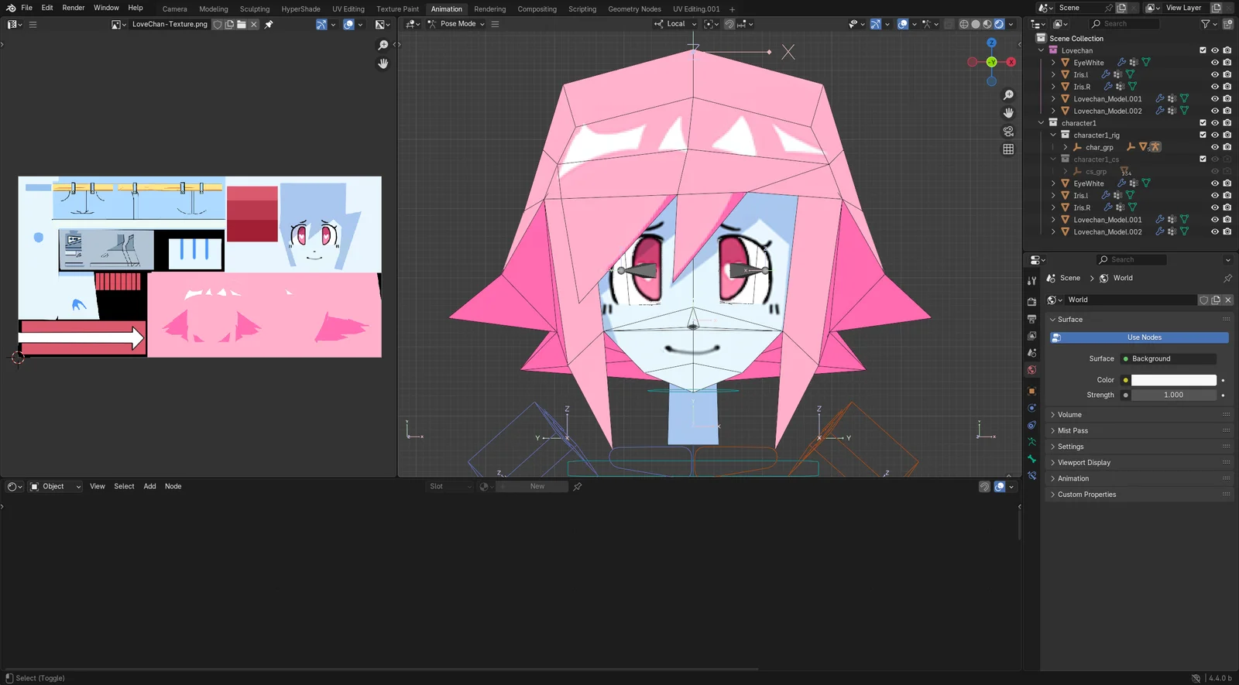
Task: Click the new collection icon in Outliner
Action: coord(1227,24)
